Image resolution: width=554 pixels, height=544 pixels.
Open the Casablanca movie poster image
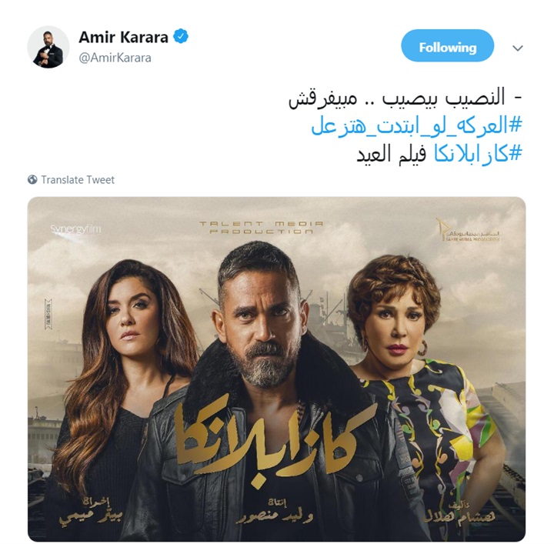[x=277, y=369]
